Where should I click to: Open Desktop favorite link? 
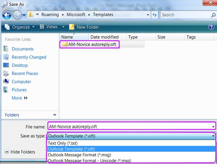click(x=20, y=65)
